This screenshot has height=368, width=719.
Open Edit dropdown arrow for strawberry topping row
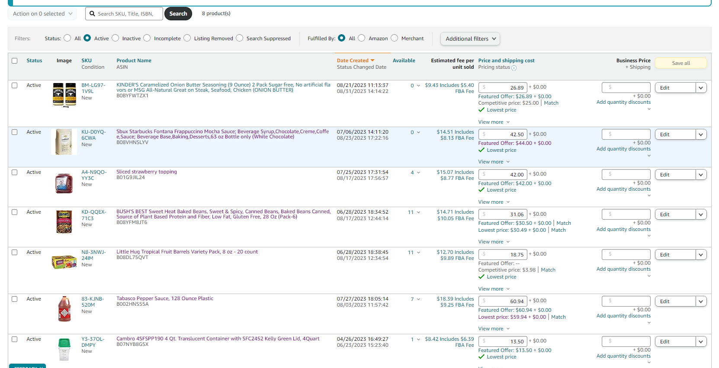(701, 175)
